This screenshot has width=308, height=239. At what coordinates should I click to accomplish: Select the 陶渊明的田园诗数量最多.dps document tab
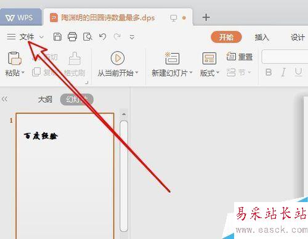point(118,17)
